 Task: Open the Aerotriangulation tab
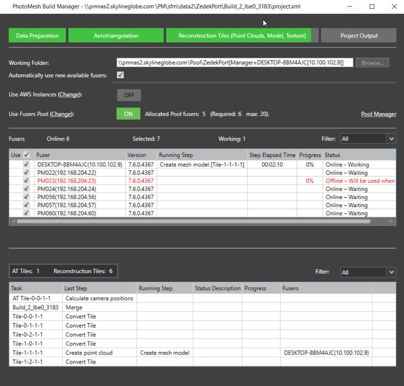click(x=116, y=35)
